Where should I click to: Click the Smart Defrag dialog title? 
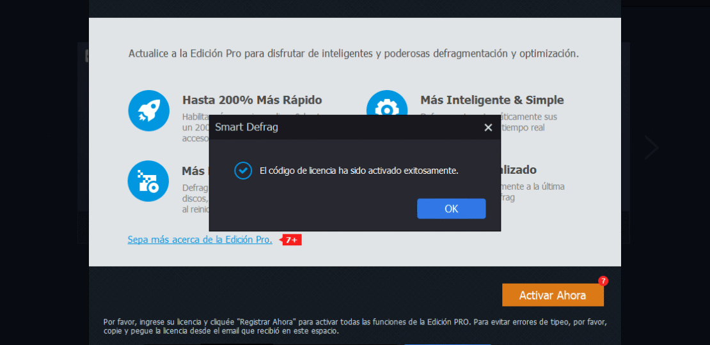[246, 128]
